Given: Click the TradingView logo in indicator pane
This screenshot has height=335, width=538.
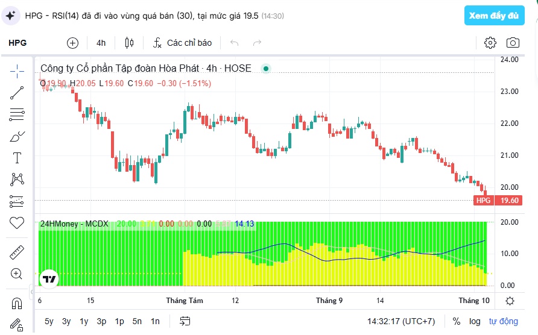Looking at the screenshot, I should [x=49, y=279].
